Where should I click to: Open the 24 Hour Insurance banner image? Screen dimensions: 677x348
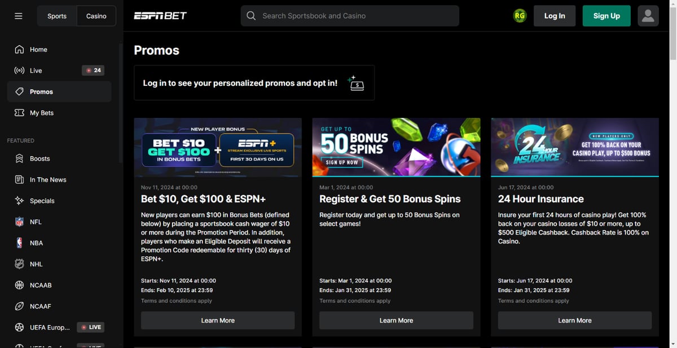point(575,147)
